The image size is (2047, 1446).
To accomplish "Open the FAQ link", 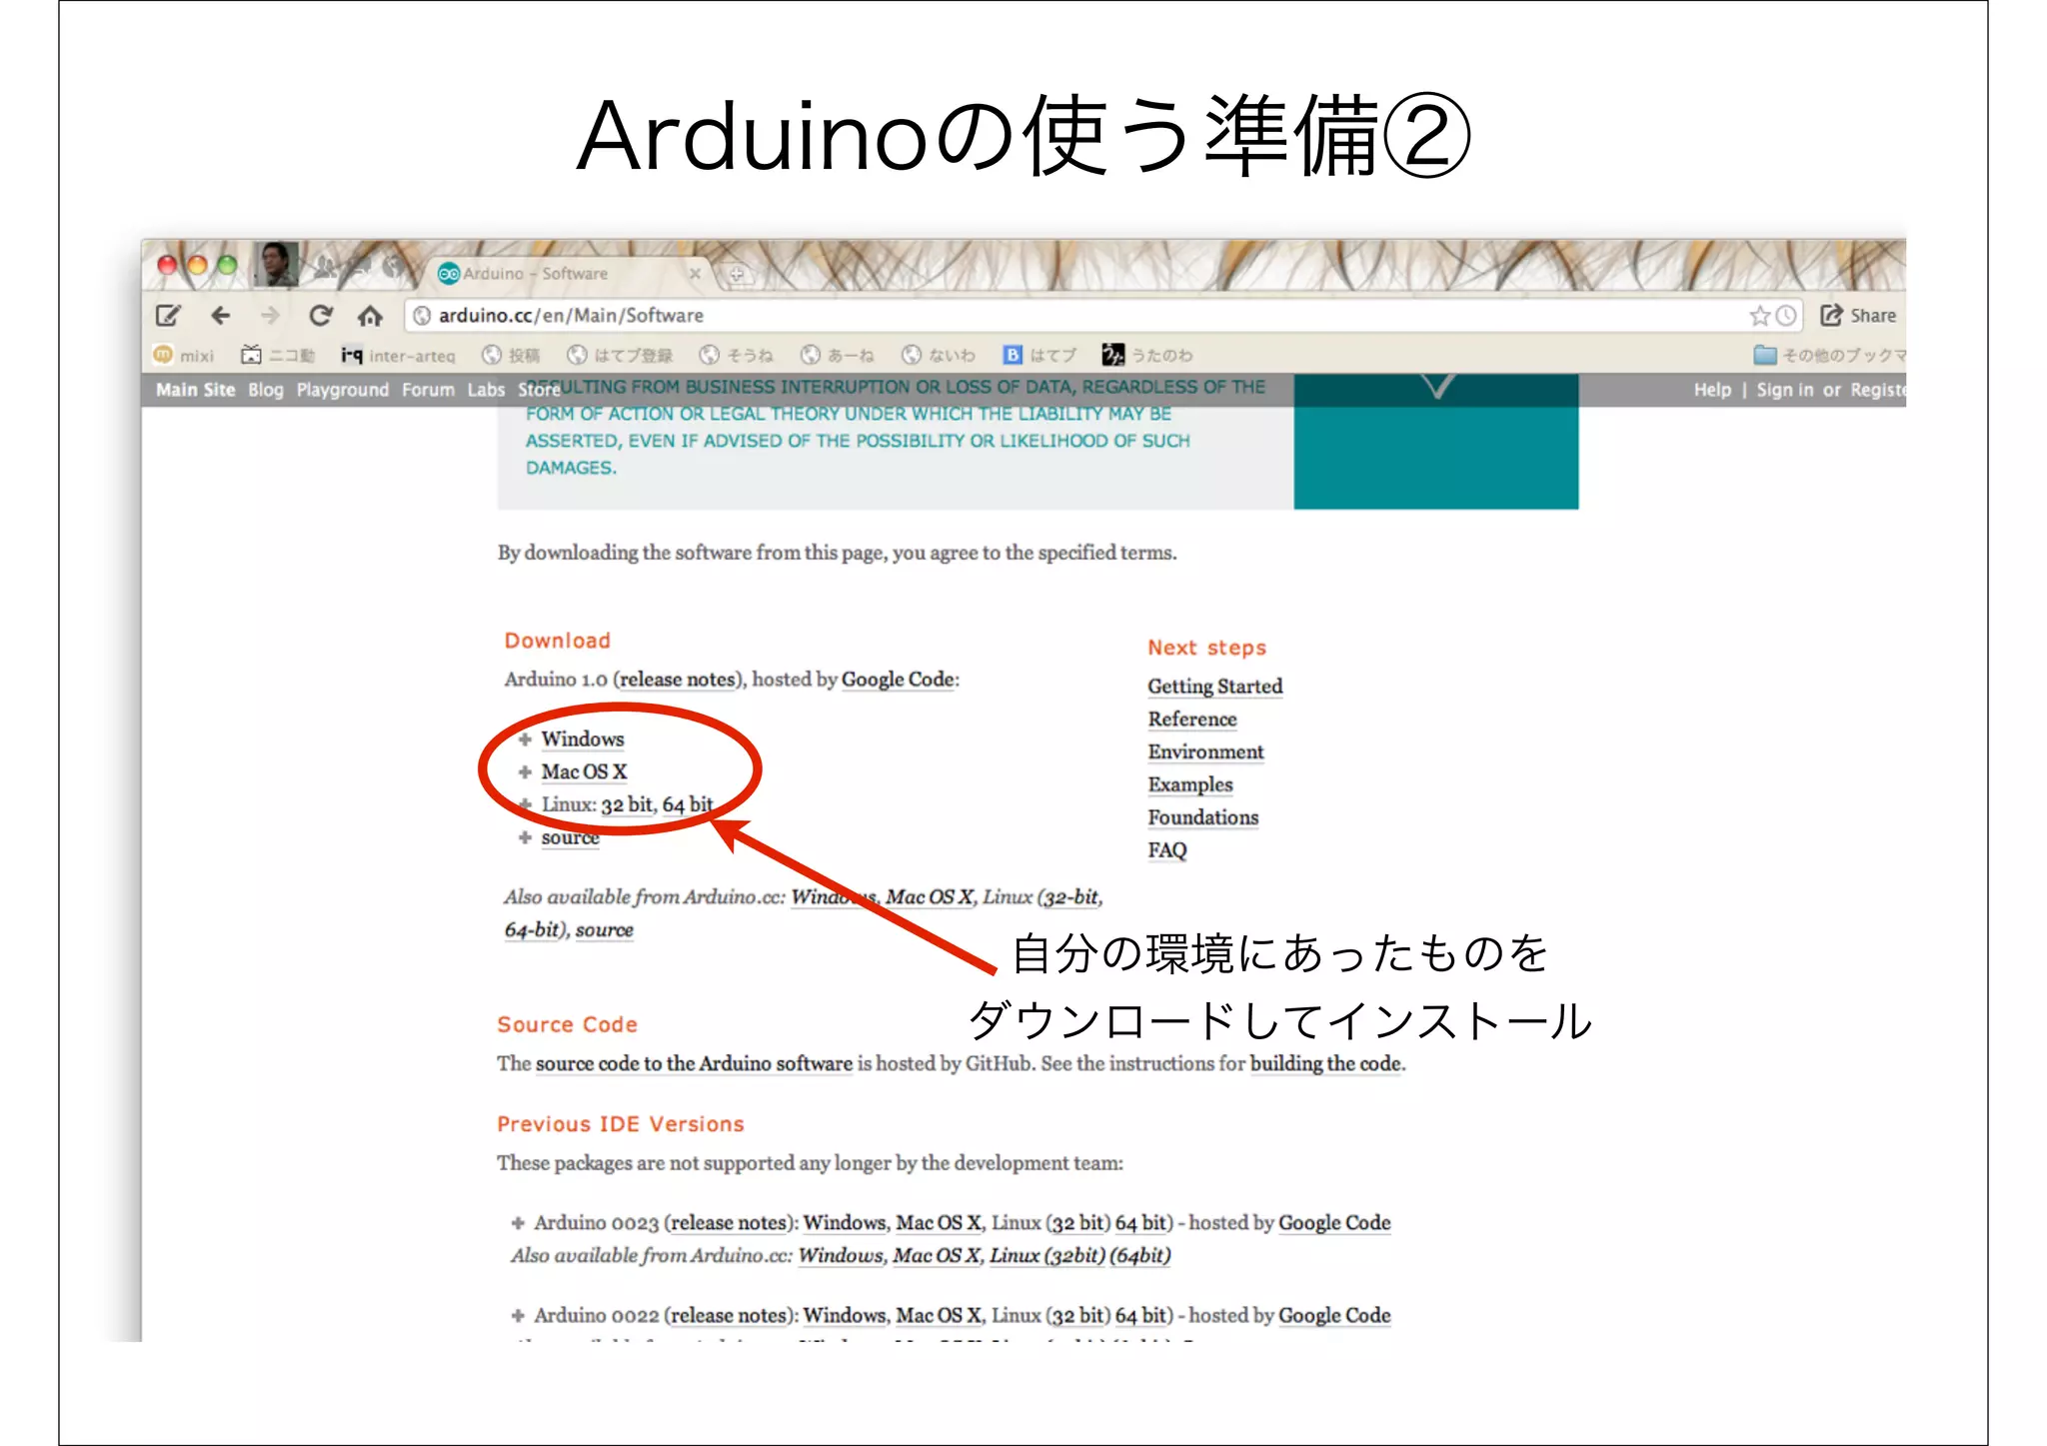I will (x=1167, y=850).
